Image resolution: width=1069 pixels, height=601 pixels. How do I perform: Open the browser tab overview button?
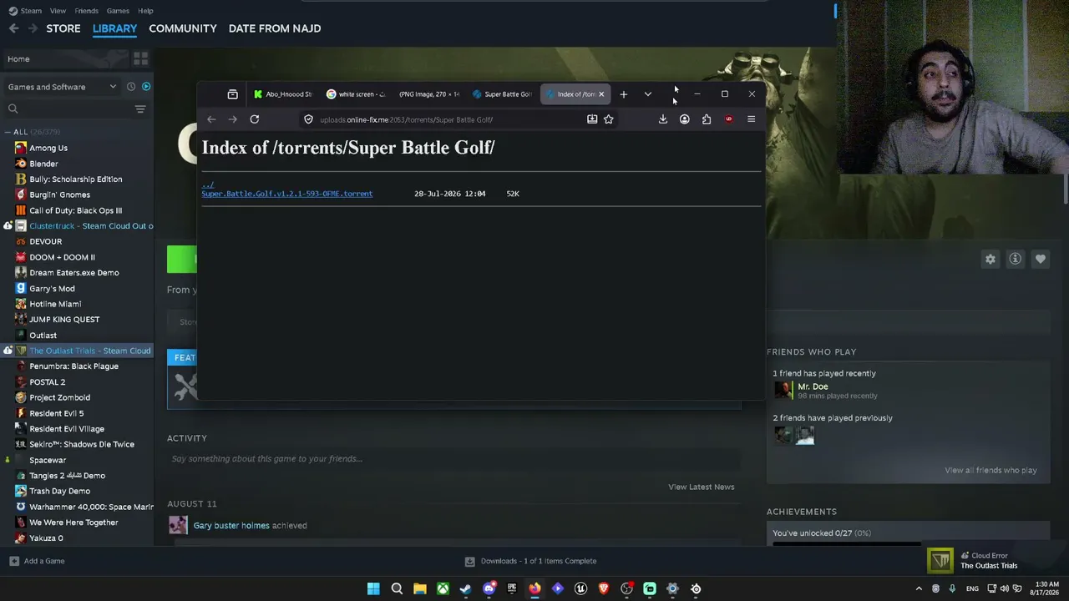pyautogui.click(x=232, y=94)
